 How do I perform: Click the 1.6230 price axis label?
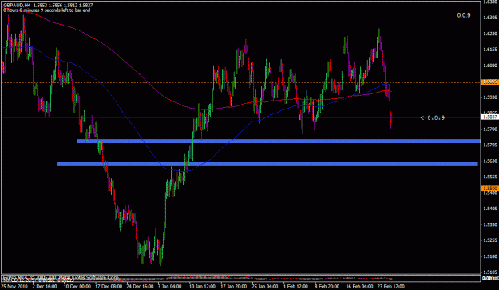pyautogui.click(x=490, y=34)
